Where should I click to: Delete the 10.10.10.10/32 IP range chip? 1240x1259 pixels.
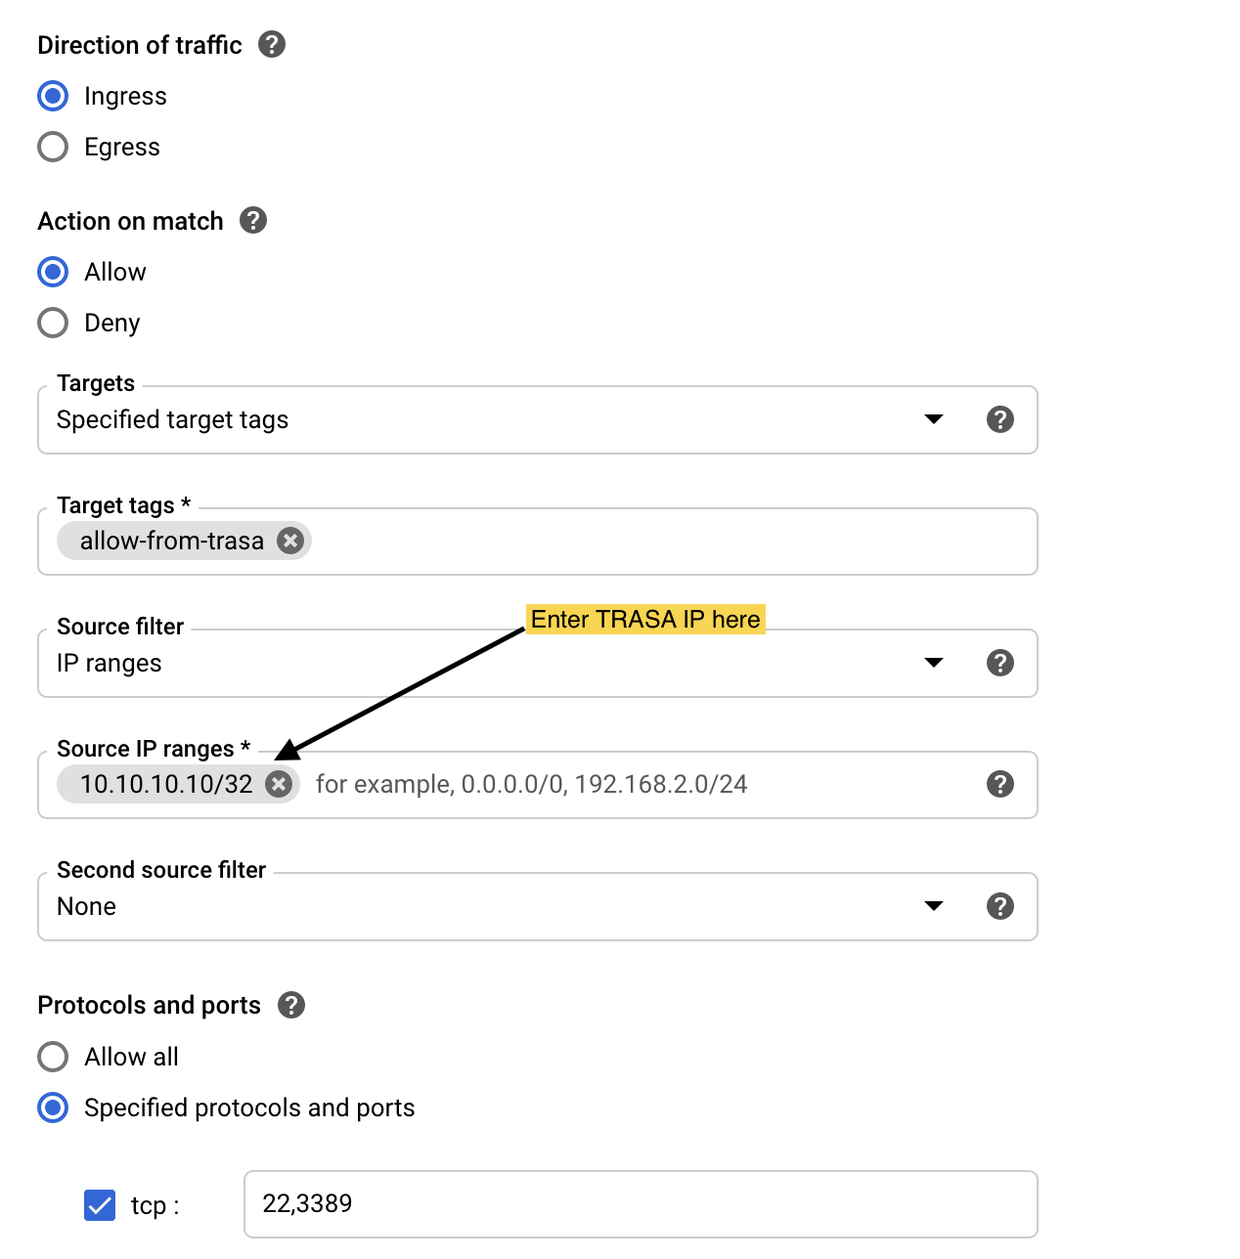pyautogui.click(x=279, y=784)
